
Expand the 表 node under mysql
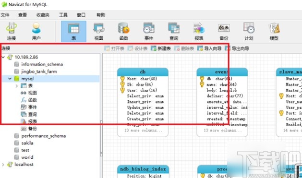tap(17, 86)
